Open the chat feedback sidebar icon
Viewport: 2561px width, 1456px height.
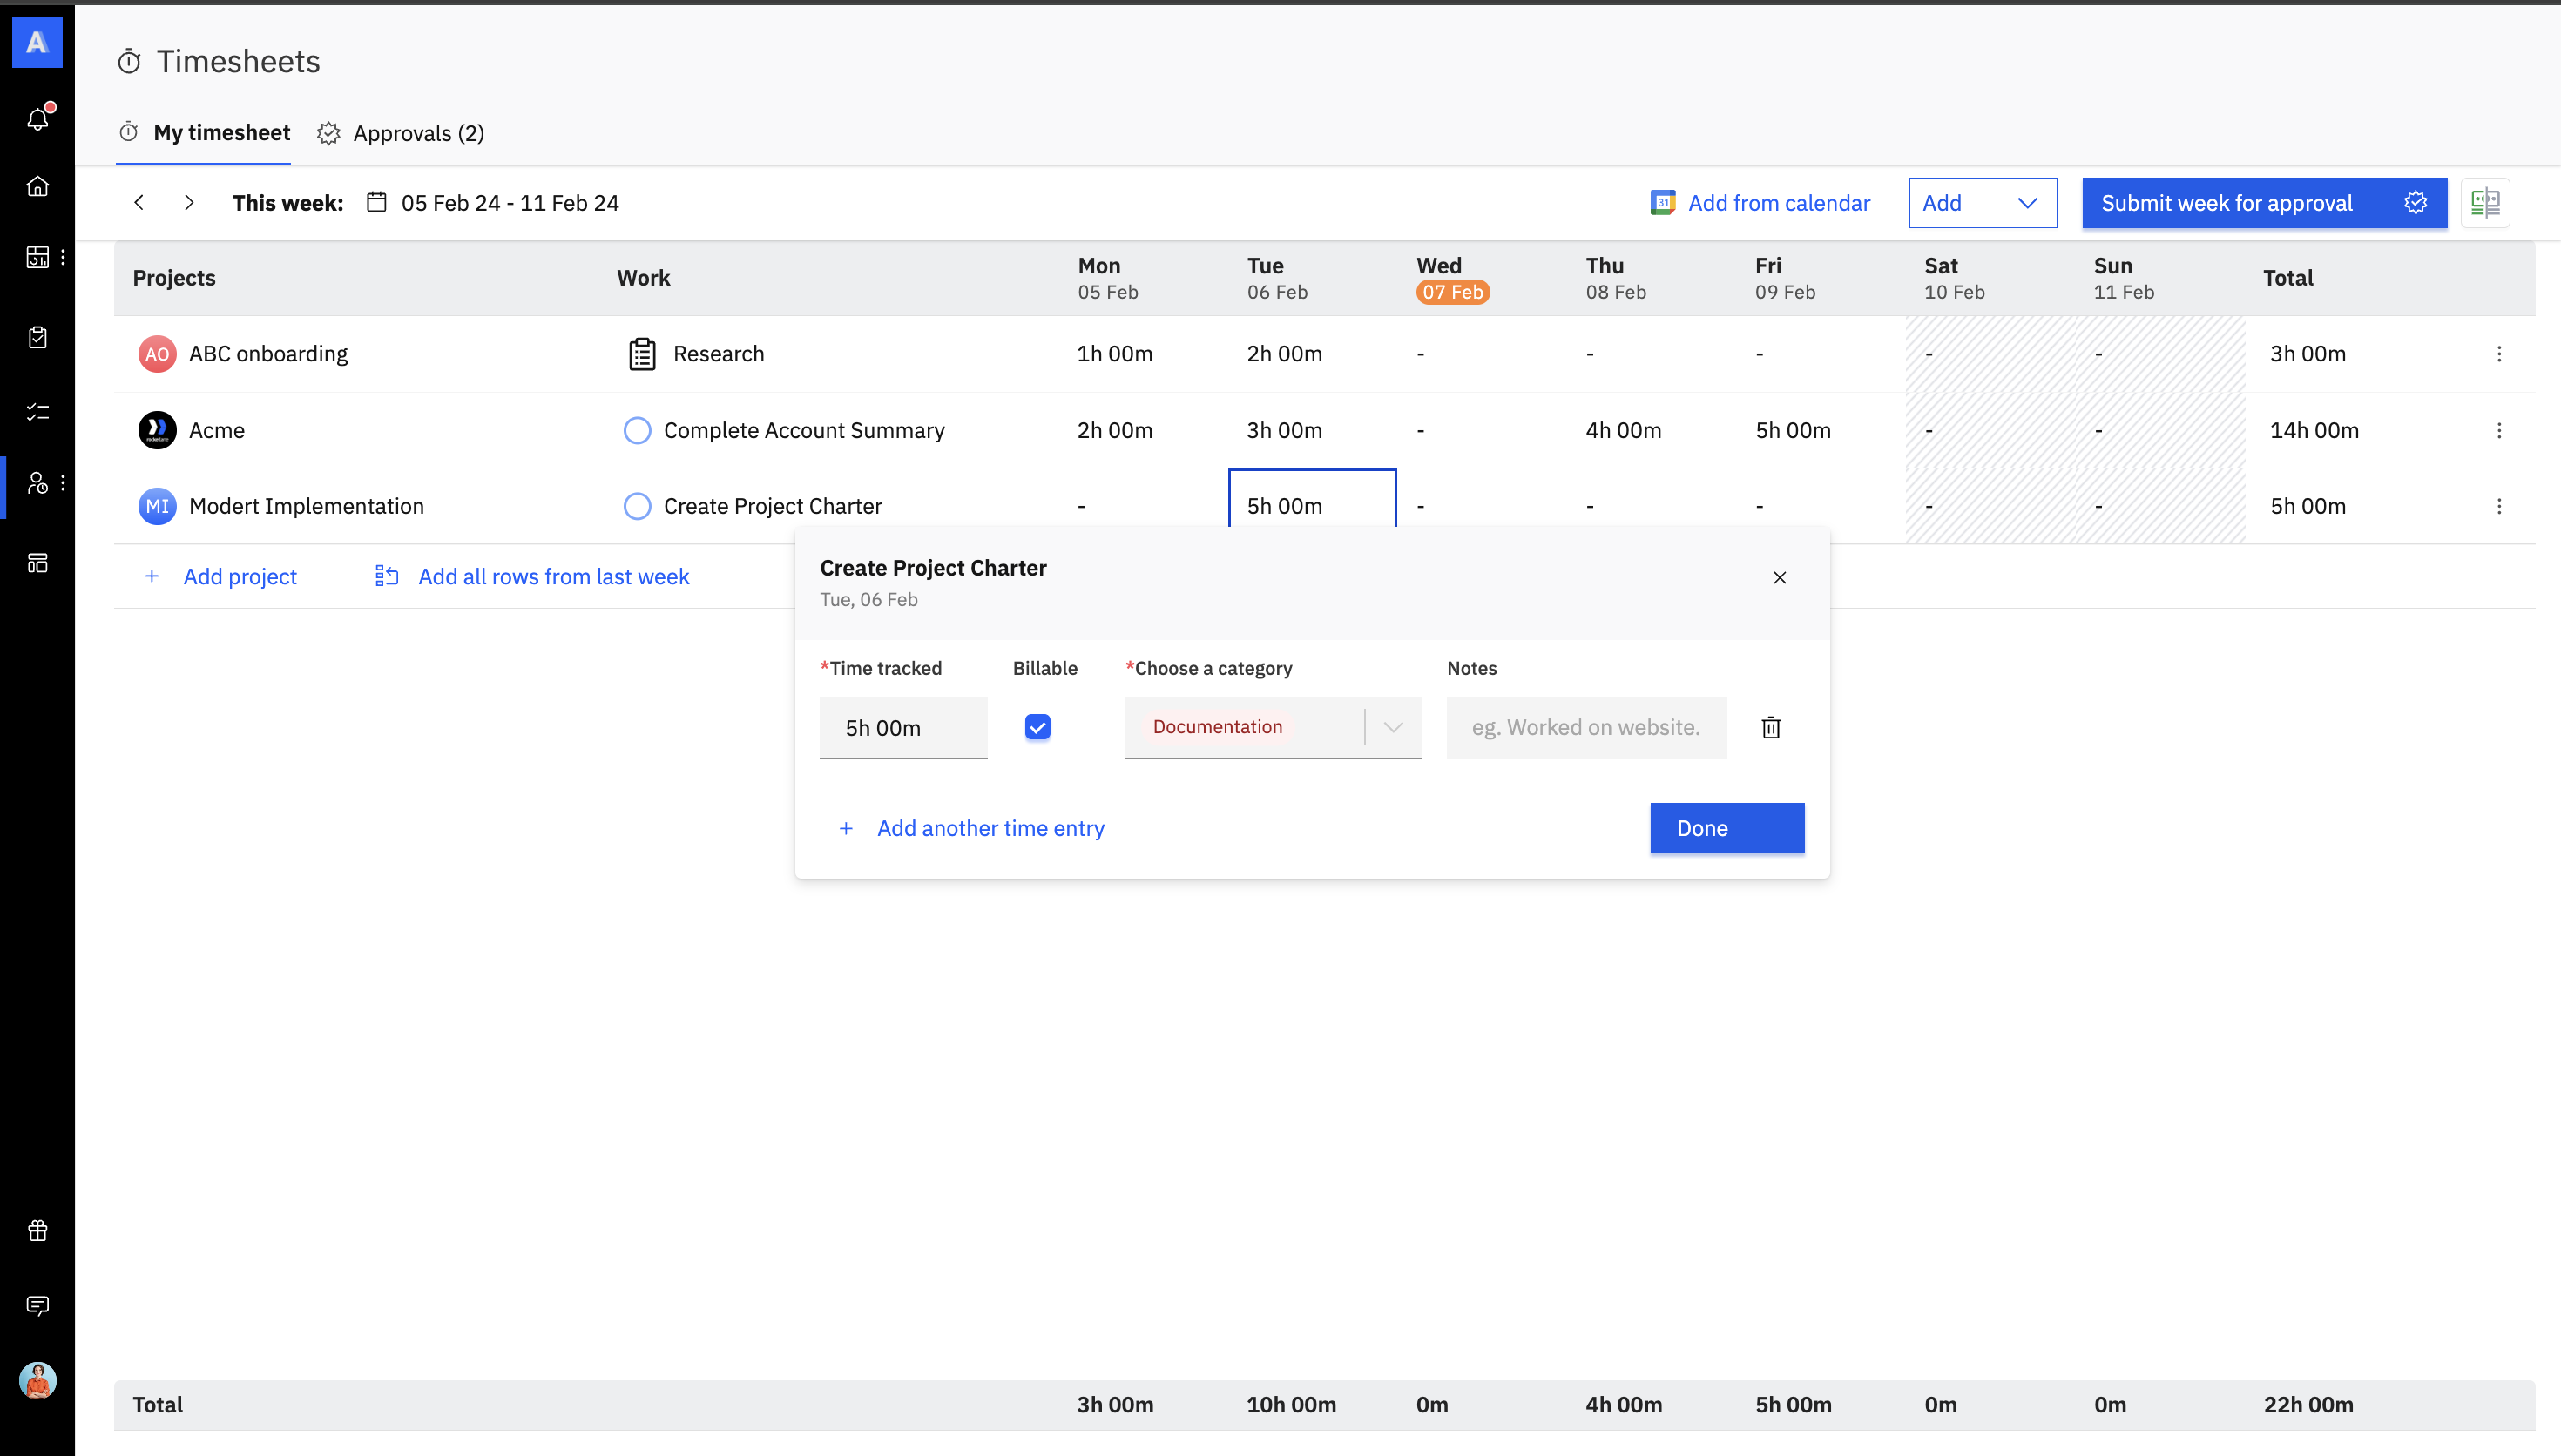coord(38,1305)
